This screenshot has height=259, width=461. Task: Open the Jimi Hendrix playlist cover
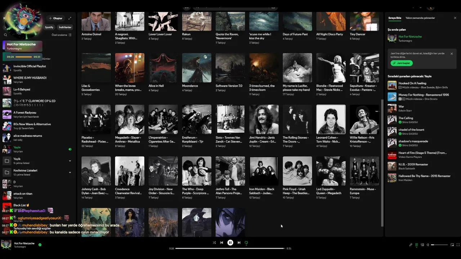coord(264,119)
